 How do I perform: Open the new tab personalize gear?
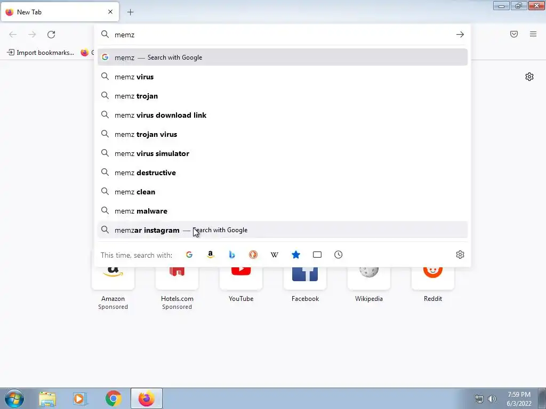pyautogui.click(x=529, y=77)
